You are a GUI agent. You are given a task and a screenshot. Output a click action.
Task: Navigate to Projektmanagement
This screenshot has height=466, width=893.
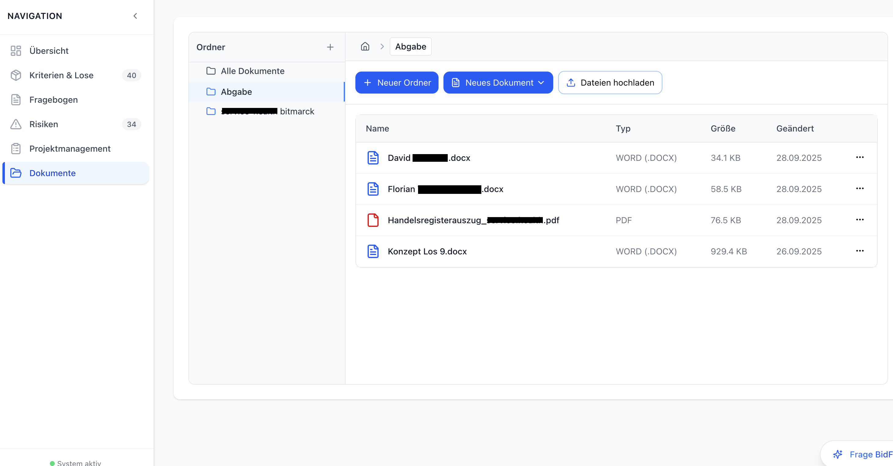70,149
